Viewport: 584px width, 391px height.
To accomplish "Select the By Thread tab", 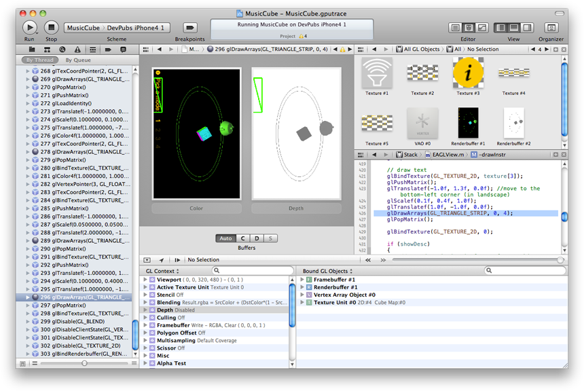I will [39, 60].
